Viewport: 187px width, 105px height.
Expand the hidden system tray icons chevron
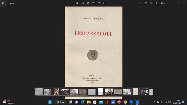tap(155, 102)
